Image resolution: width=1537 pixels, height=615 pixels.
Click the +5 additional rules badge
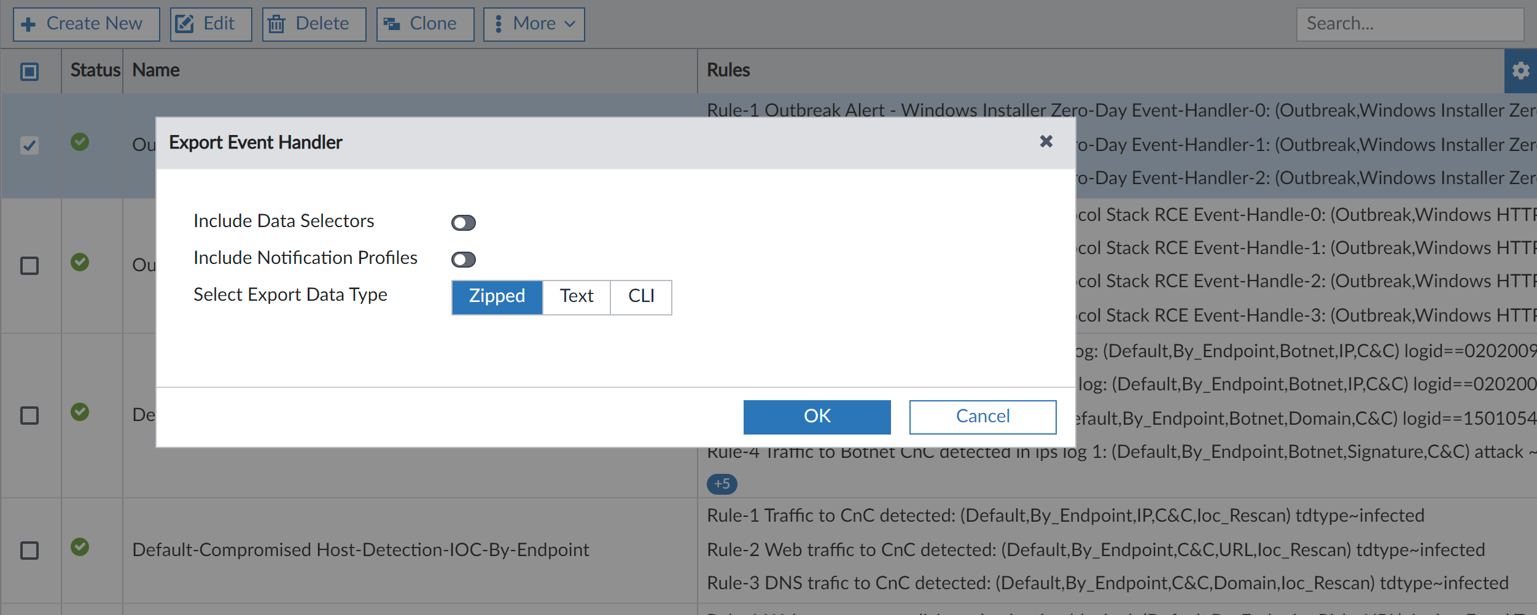pyautogui.click(x=722, y=484)
